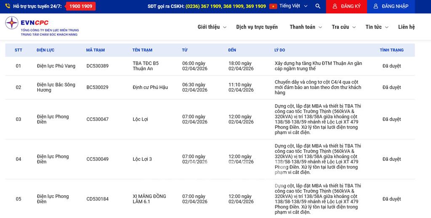
Task: Expand the Tiếng Việt language dropdown
Action: [306, 6]
